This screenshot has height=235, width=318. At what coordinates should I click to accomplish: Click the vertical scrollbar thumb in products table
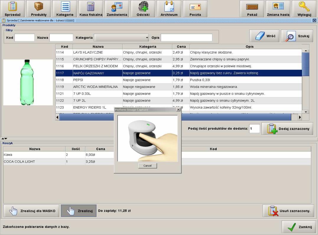(x=306, y=65)
